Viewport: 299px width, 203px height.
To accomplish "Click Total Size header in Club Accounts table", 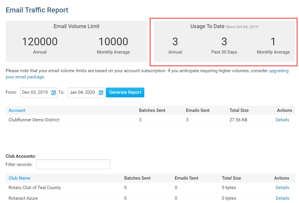I will (231, 178).
